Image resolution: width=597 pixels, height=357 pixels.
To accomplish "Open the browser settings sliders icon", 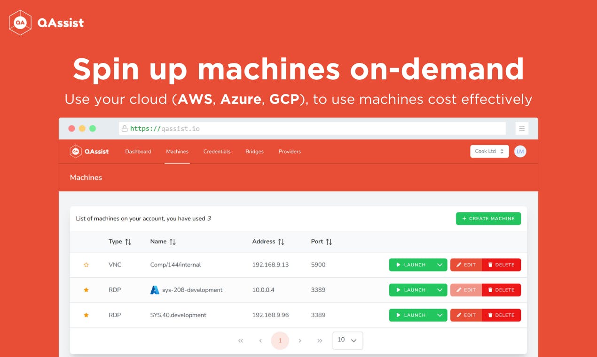I will point(522,129).
